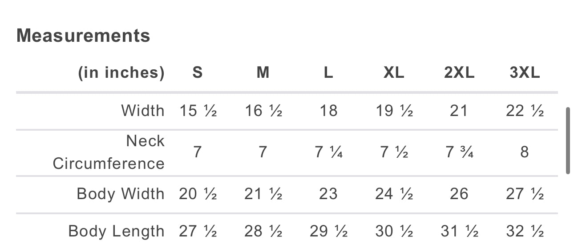Viewport: 574px width, 248px height.
Task: Click the Measurements heading
Action: [x=83, y=36]
